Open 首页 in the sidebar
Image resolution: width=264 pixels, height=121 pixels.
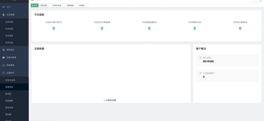[14, 7]
